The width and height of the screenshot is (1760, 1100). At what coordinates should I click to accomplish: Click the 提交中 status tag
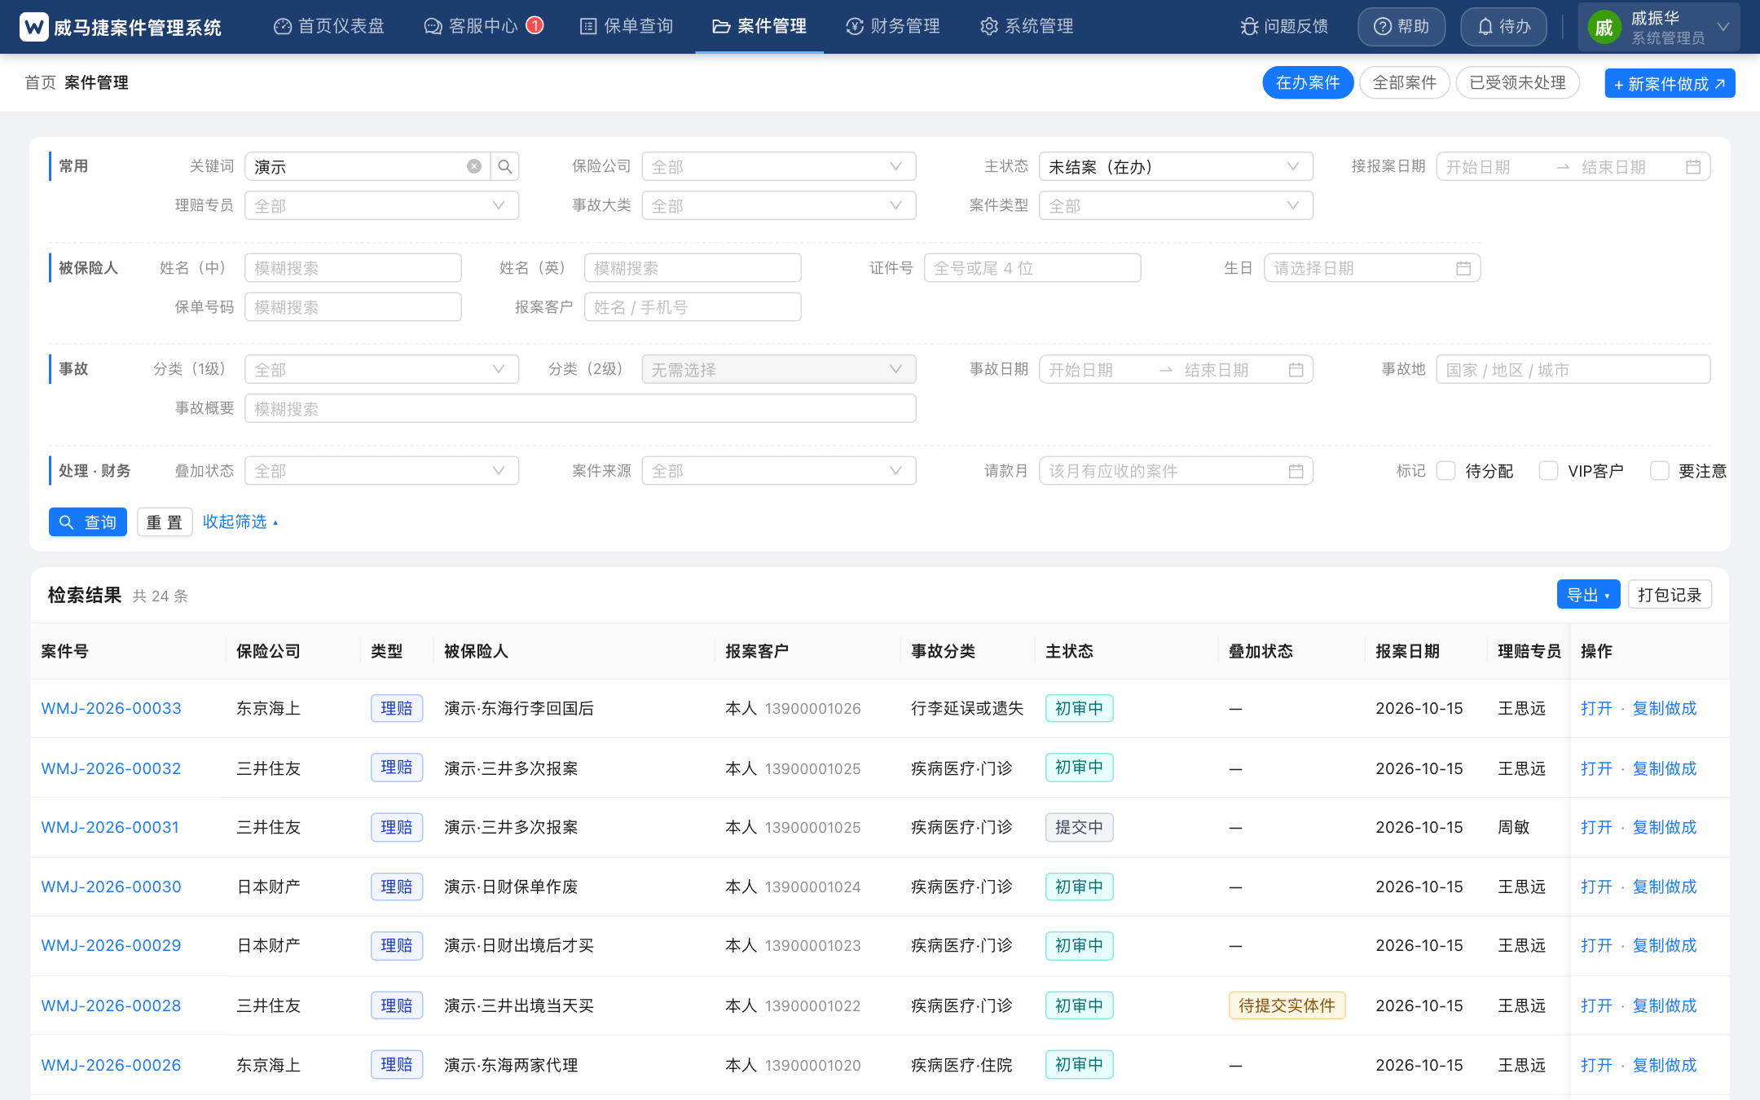[1079, 827]
